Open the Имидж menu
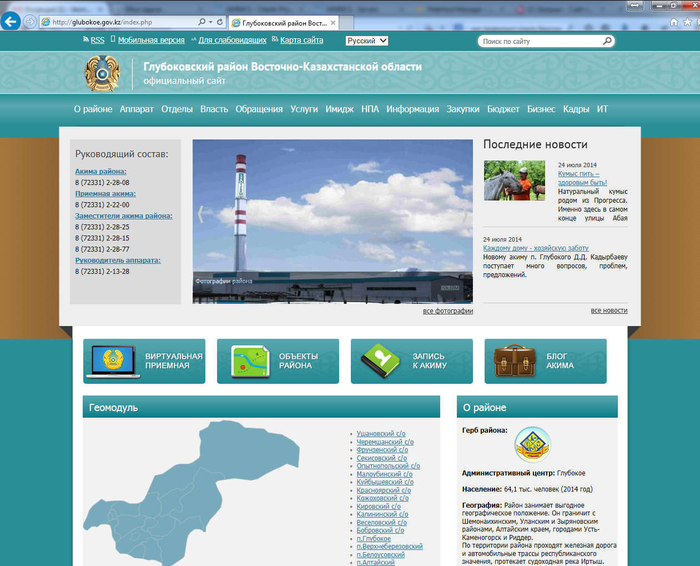Image resolution: width=700 pixels, height=566 pixels. [x=340, y=109]
